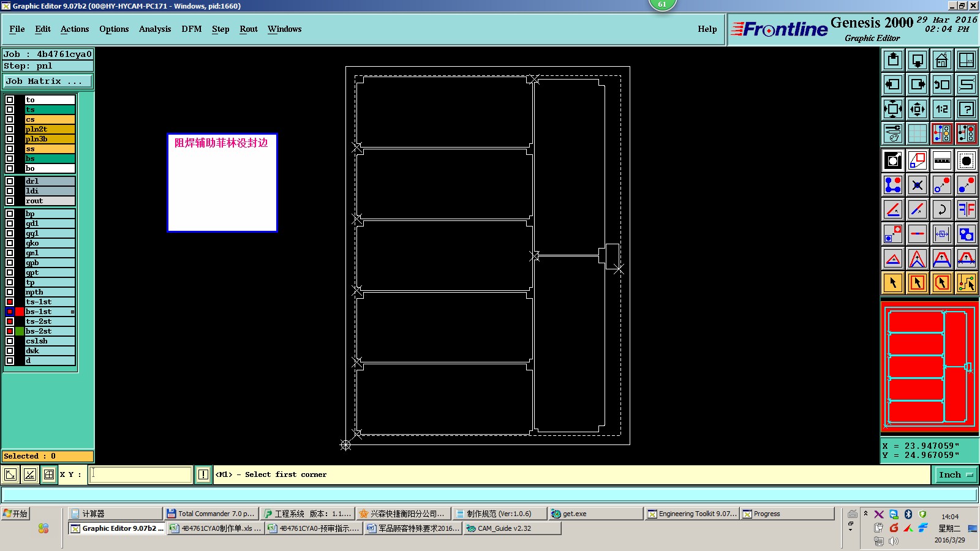This screenshot has height=551, width=980.
Task: Click the red color swatch of bs-1st layer
Action: [20, 312]
